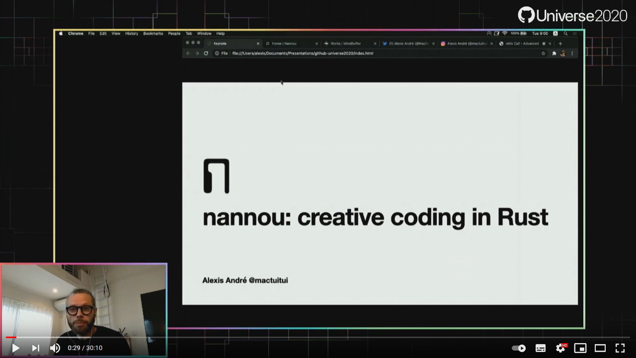
Task: Close the Home | Nannou tab
Action: click(317, 44)
